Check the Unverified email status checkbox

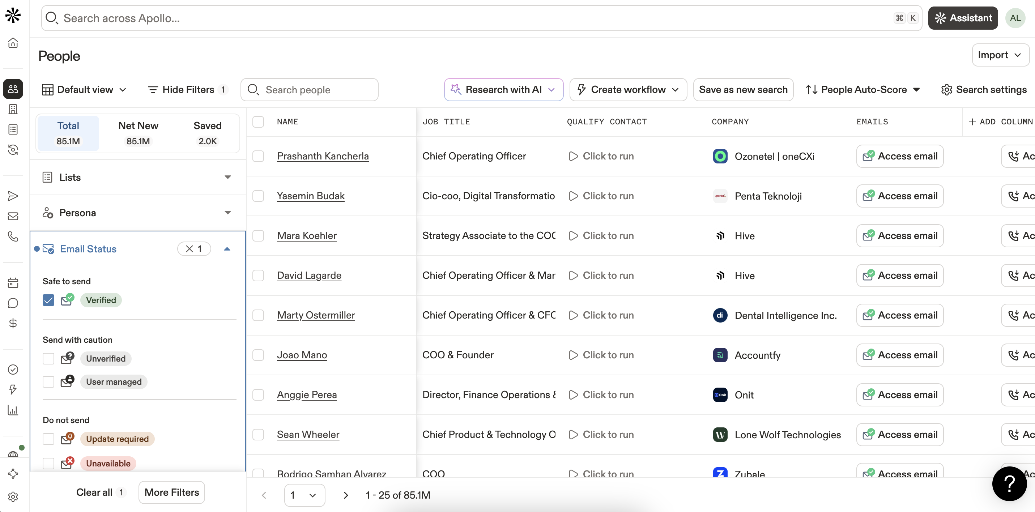[48, 358]
